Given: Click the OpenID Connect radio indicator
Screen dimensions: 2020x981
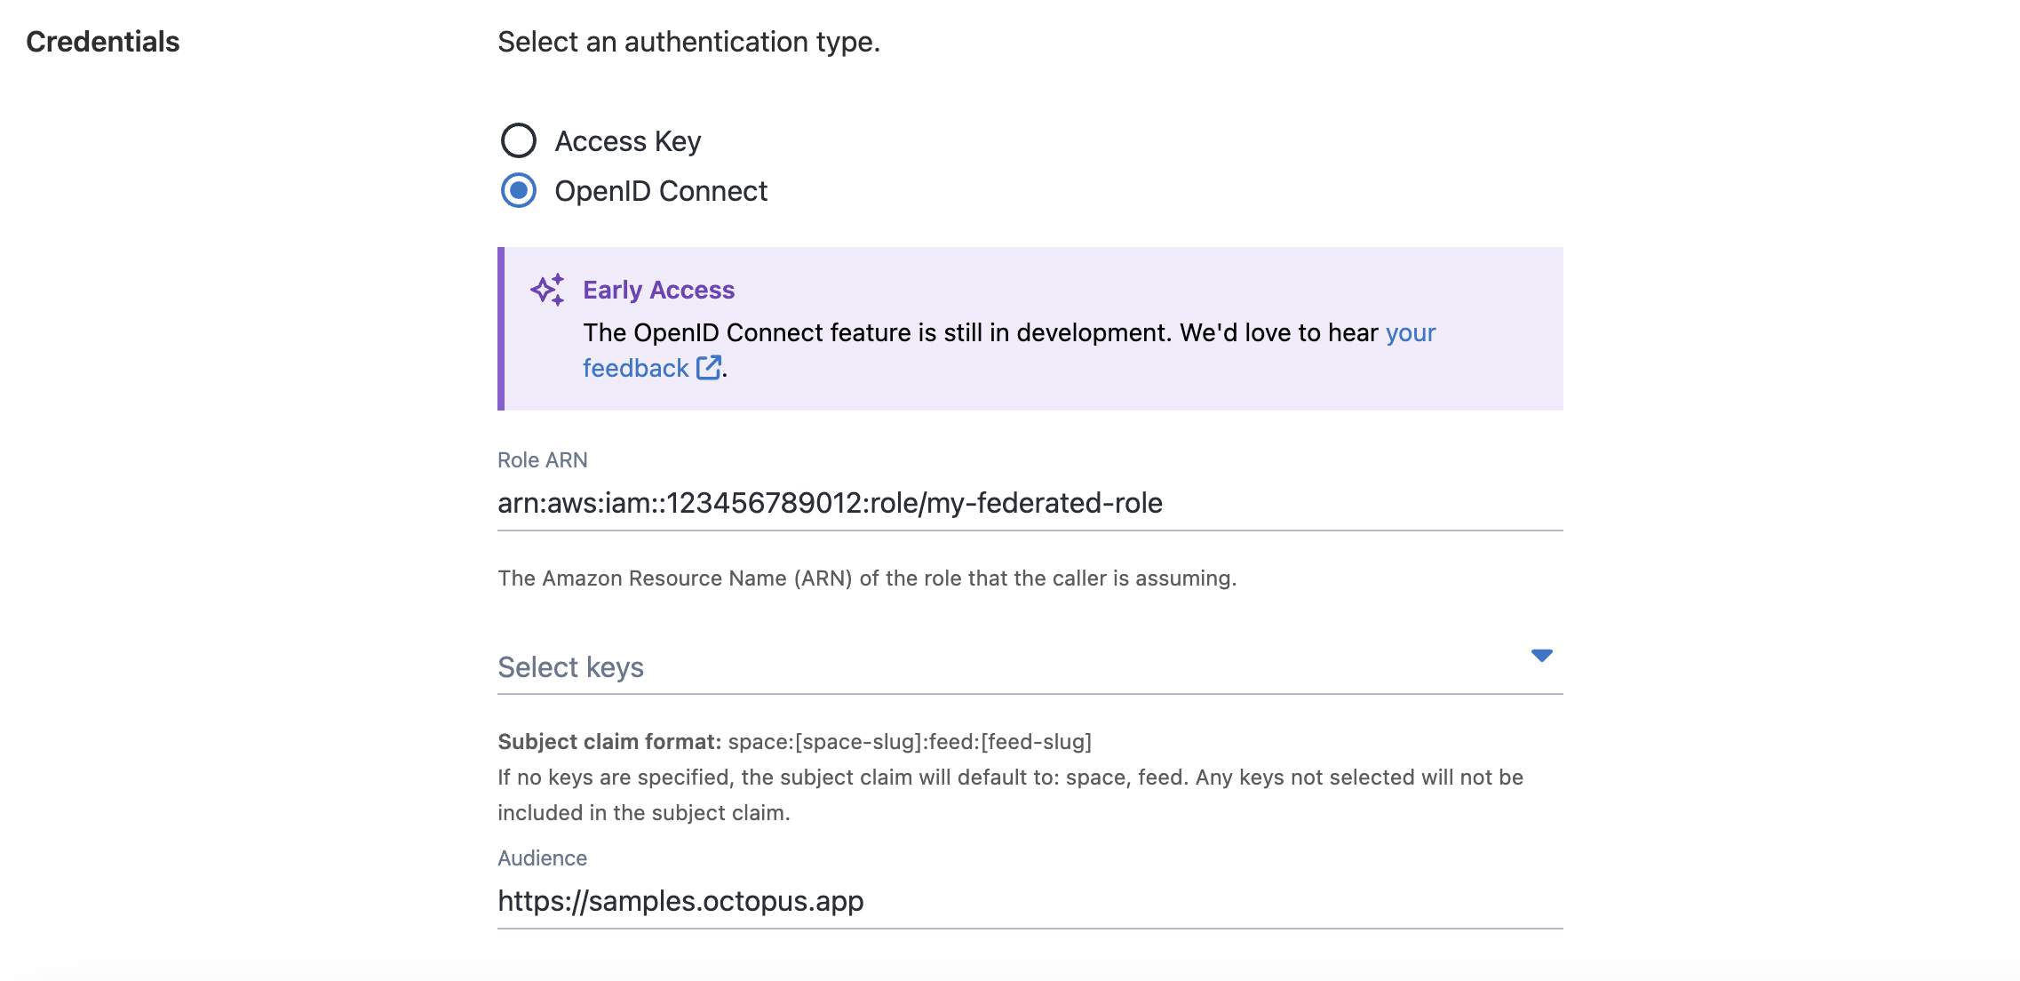Looking at the screenshot, I should coord(518,190).
